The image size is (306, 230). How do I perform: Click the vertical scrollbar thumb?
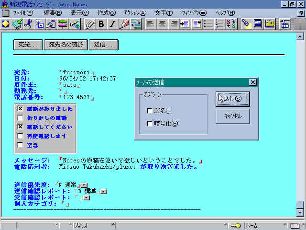coord(300,205)
